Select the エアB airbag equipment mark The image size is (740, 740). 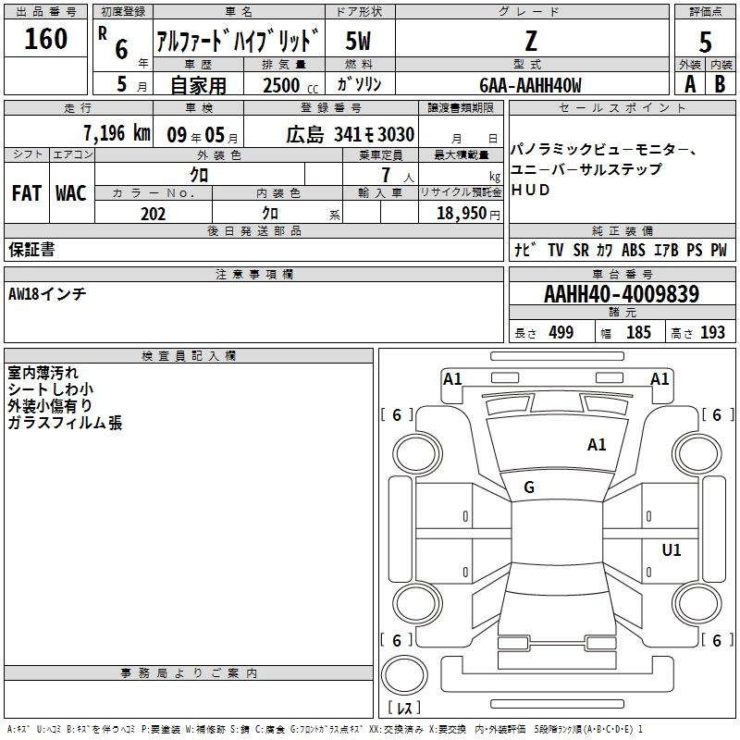666,250
